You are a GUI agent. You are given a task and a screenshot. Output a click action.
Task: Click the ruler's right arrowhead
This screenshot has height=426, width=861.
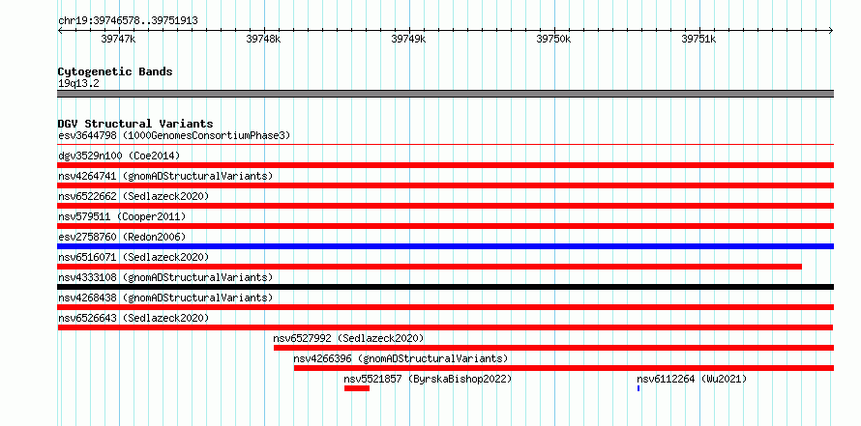[x=831, y=30]
